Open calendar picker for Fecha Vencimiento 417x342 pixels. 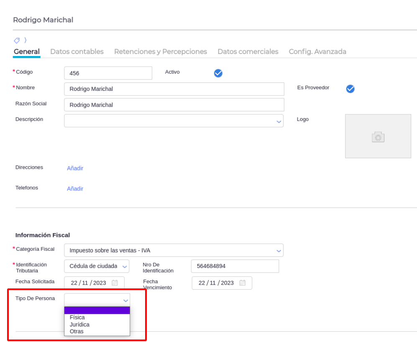click(x=242, y=283)
